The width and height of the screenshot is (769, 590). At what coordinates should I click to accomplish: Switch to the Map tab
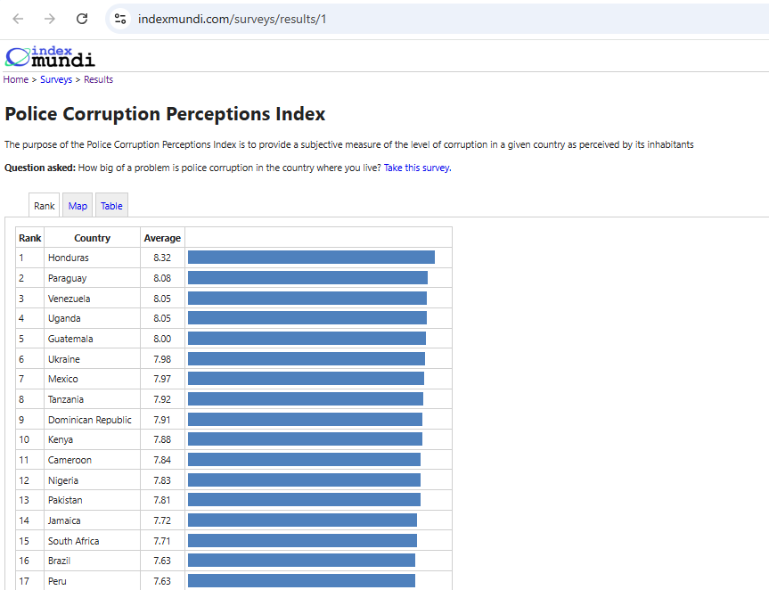[x=78, y=206]
